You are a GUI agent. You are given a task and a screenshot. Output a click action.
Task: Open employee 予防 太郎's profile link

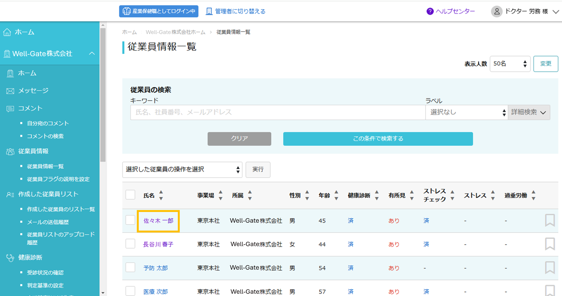156,268
